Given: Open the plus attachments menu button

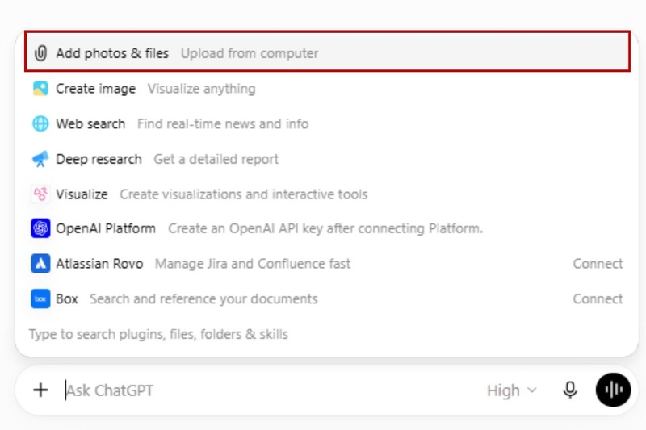Looking at the screenshot, I should 40,390.
